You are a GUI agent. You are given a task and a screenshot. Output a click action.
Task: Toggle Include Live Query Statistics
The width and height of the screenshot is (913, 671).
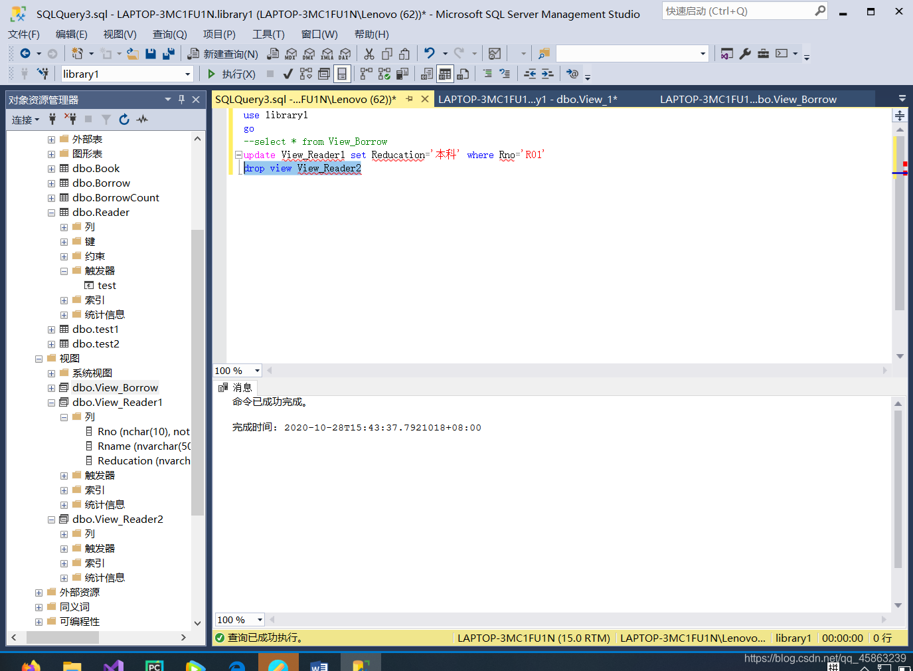384,74
